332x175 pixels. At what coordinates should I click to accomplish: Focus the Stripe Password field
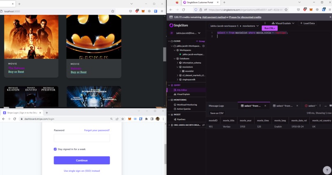82,138
